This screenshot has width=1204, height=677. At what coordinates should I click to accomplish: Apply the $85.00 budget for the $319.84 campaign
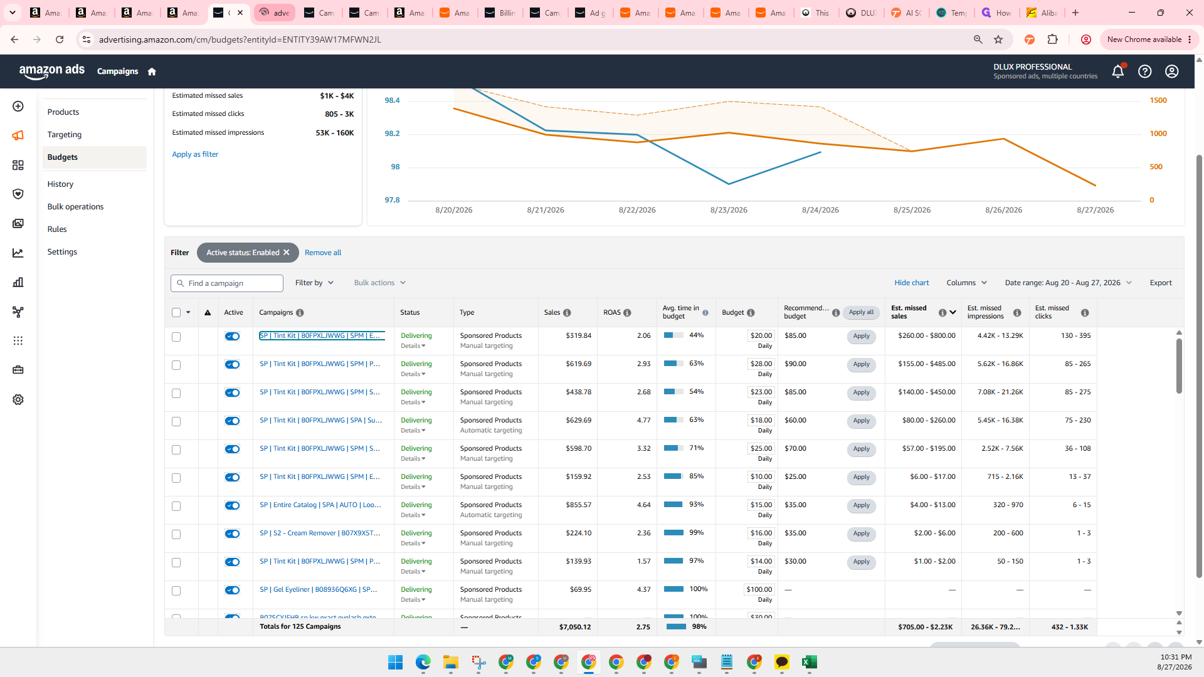[x=861, y=337]
